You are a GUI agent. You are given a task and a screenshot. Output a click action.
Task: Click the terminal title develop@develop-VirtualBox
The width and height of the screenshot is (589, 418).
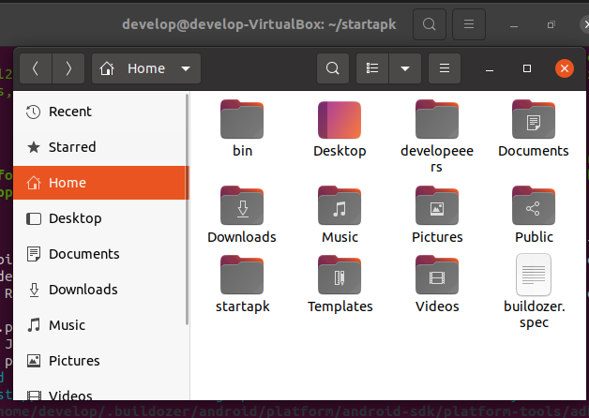(259, 24)
